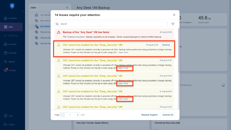Screen dimensions: 231x130
Task: Click the issues list scrollbar
Action: click(x=179, y=50)
